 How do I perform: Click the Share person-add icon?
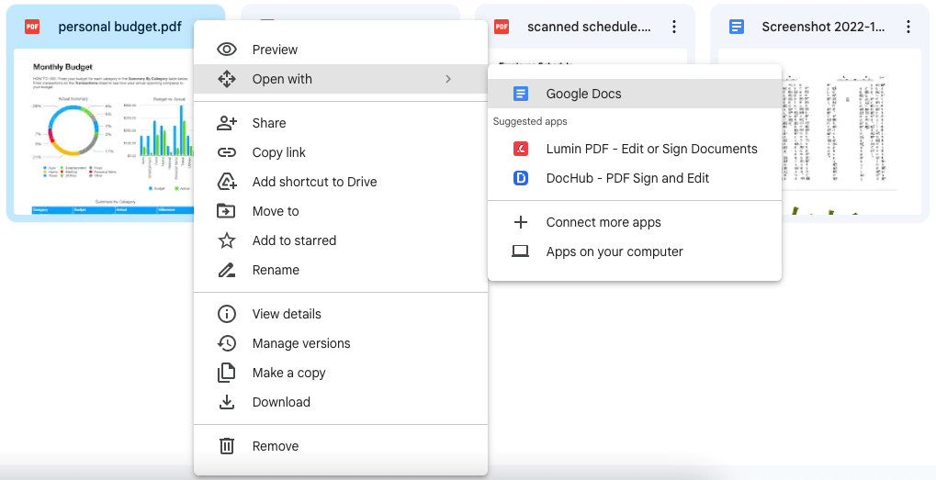pyautogui.click(x=227, y=123)
